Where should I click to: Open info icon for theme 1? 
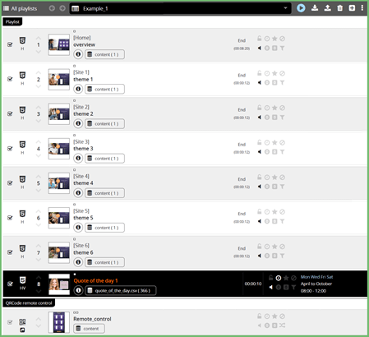pyautogui.click(x=78, y=89)
